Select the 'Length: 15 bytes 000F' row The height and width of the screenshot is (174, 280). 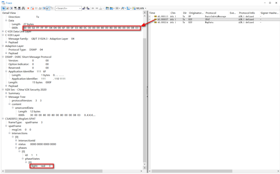(x=30, y=82)
